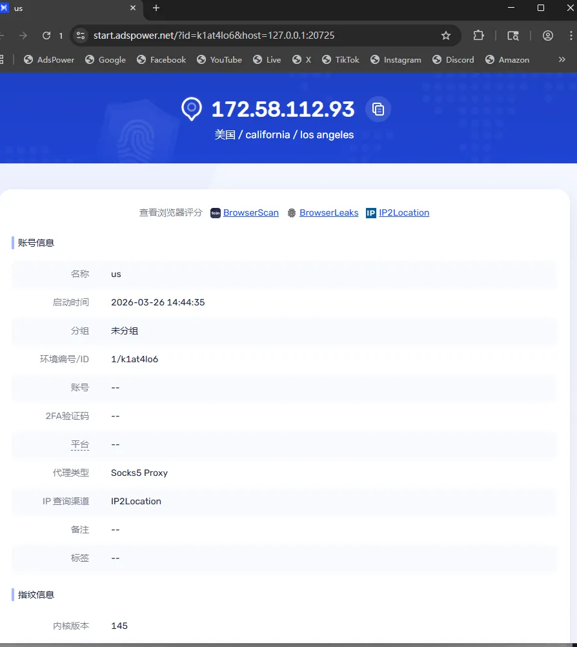Open the three-dot browser menu
The width and height of the screenshot is (577, 647).
[x=571, y=36]
